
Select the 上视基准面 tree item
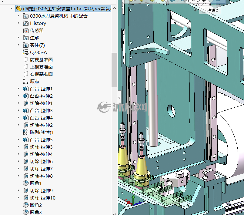pos(38,67)
